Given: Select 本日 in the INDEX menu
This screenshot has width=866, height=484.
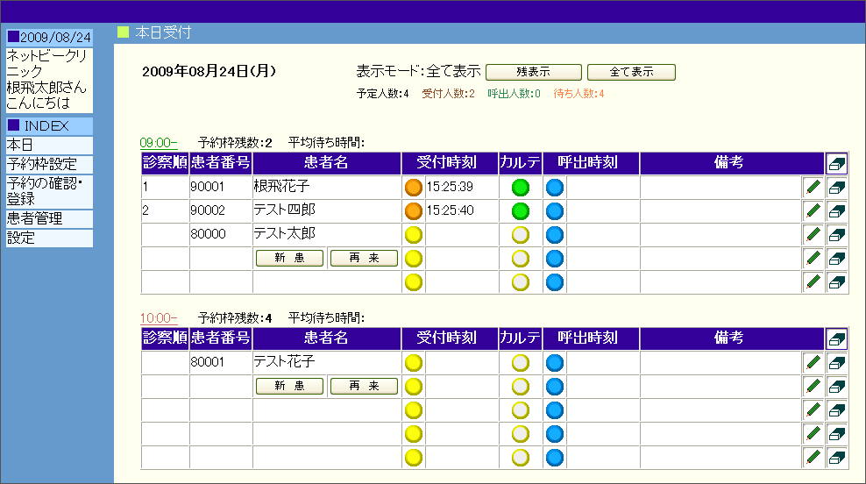Looking at the screenshot, I should (48, 145).
